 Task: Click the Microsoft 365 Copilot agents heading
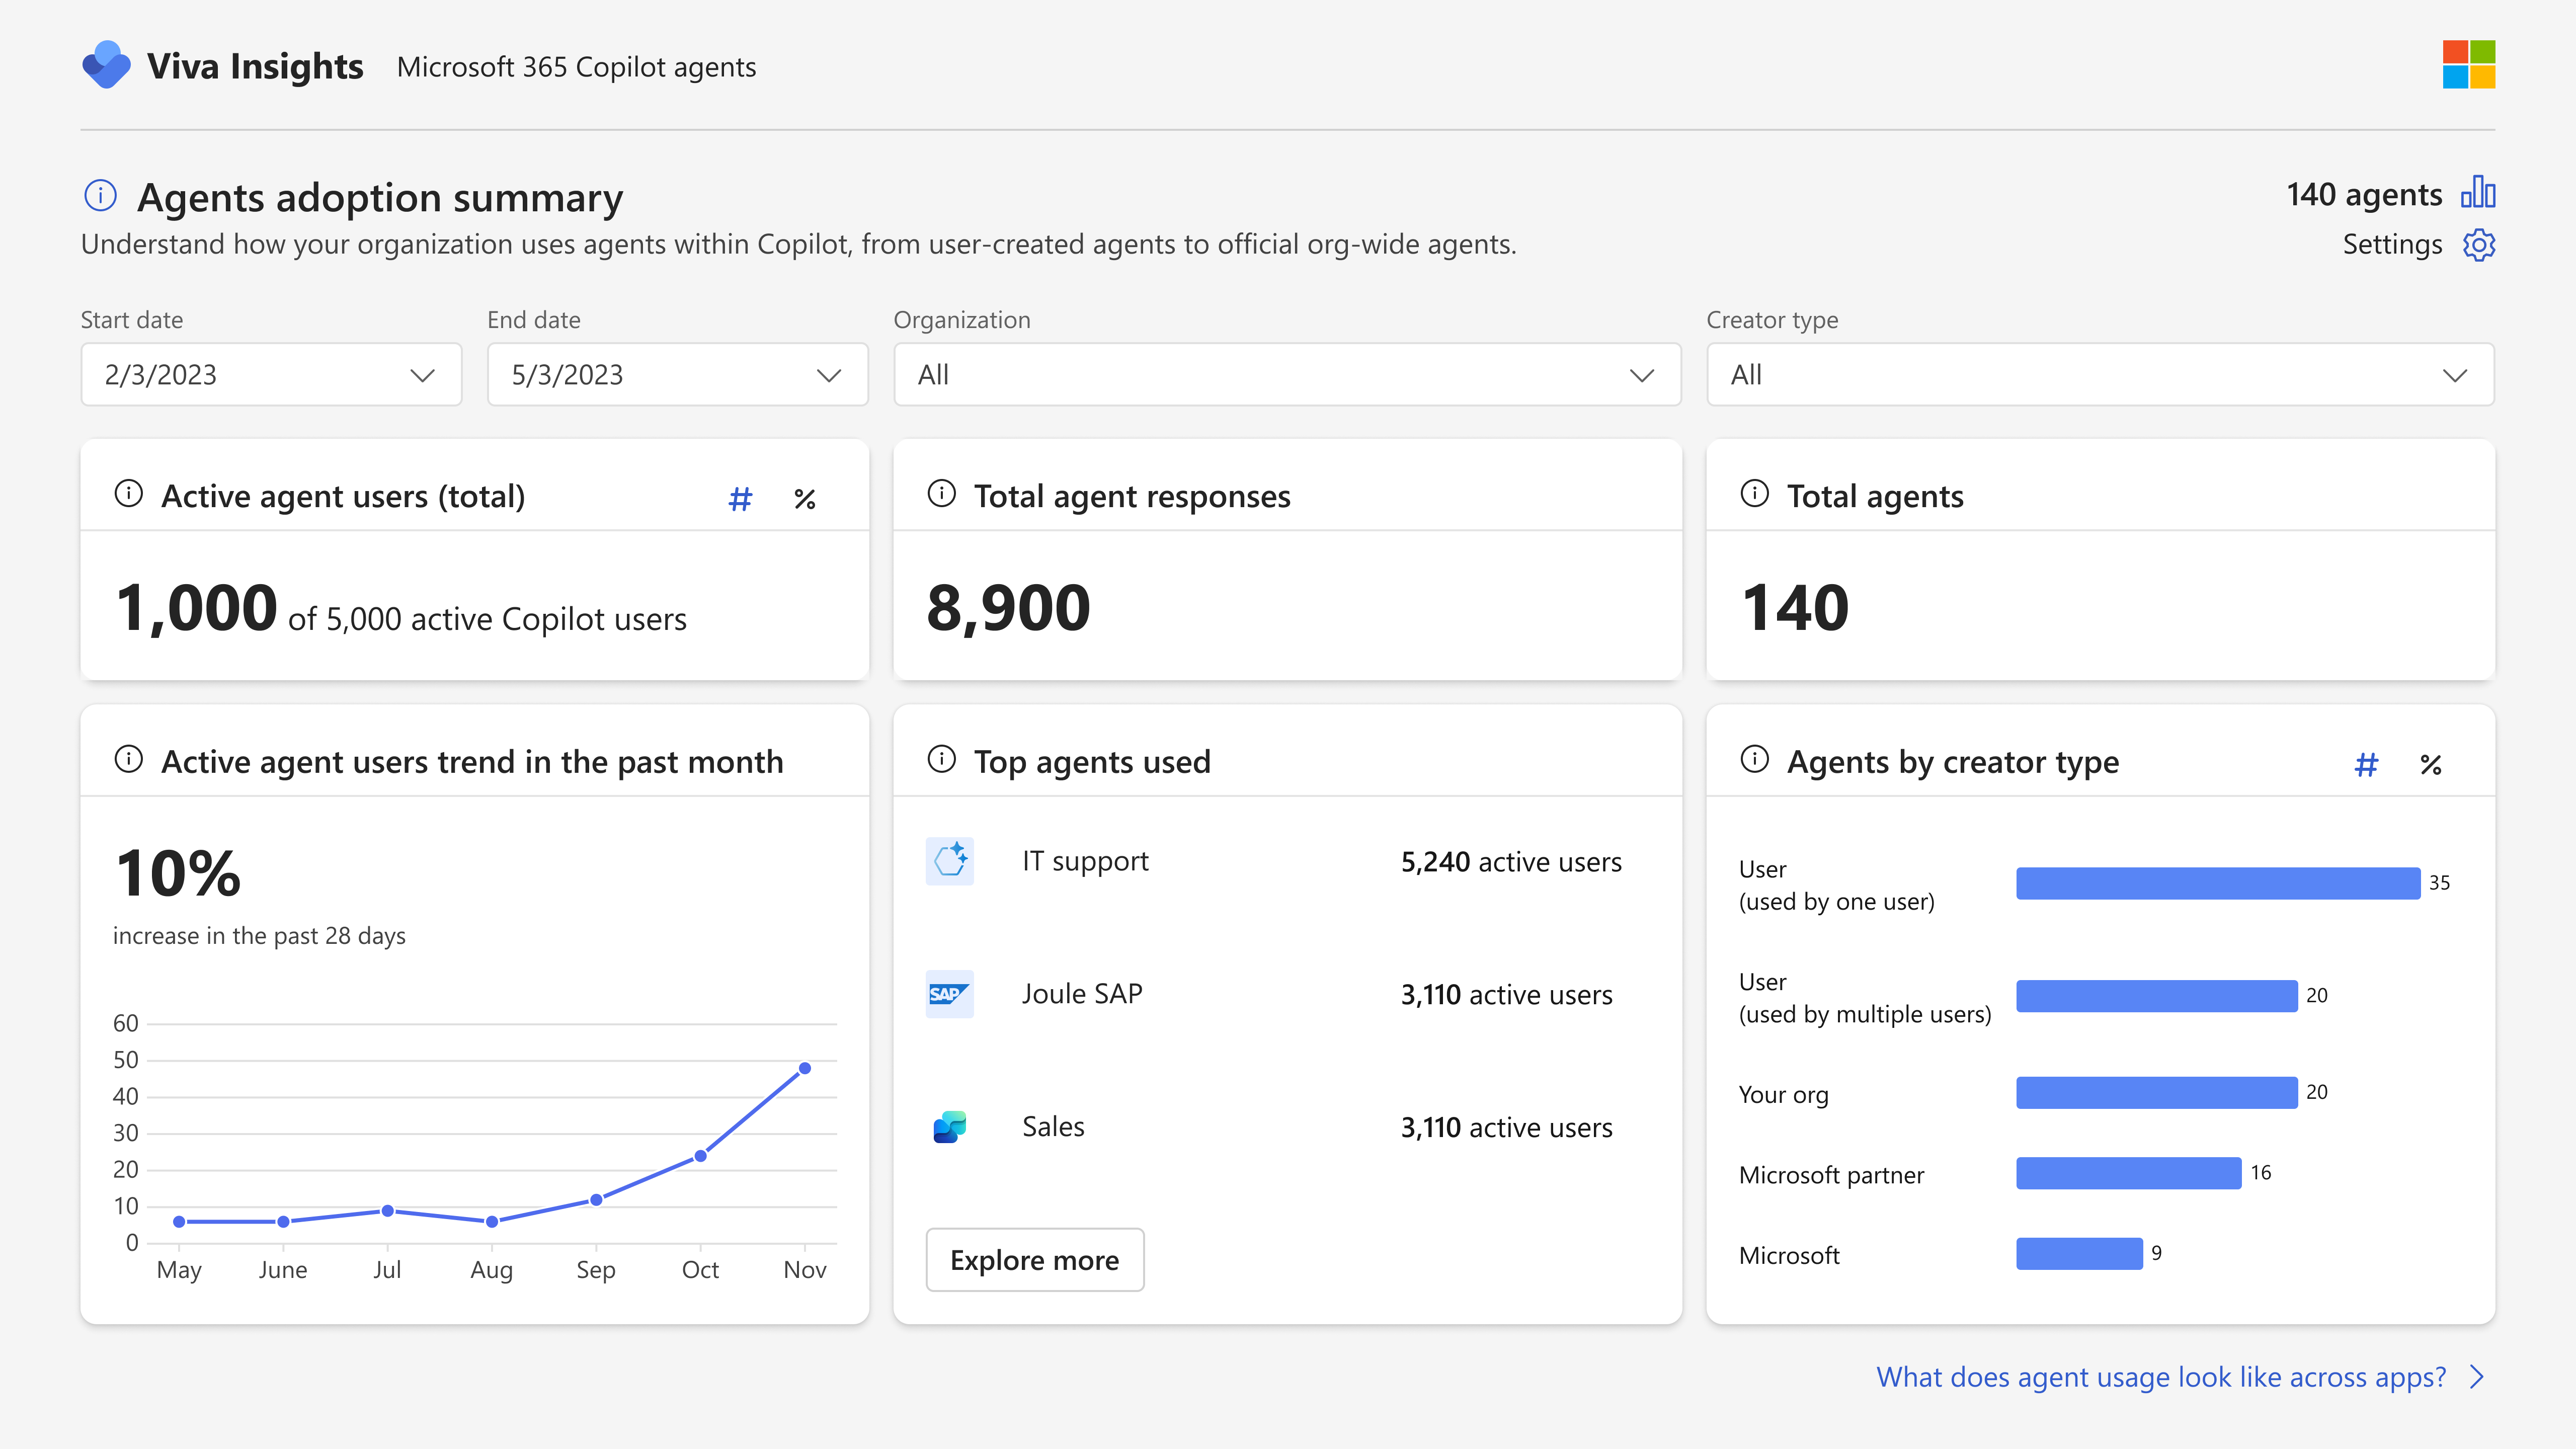[576, 67]
